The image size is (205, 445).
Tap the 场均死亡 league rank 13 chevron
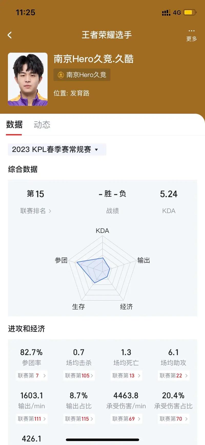tap(139, 376)
